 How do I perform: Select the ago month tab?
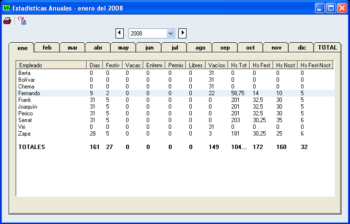(199, 48)
